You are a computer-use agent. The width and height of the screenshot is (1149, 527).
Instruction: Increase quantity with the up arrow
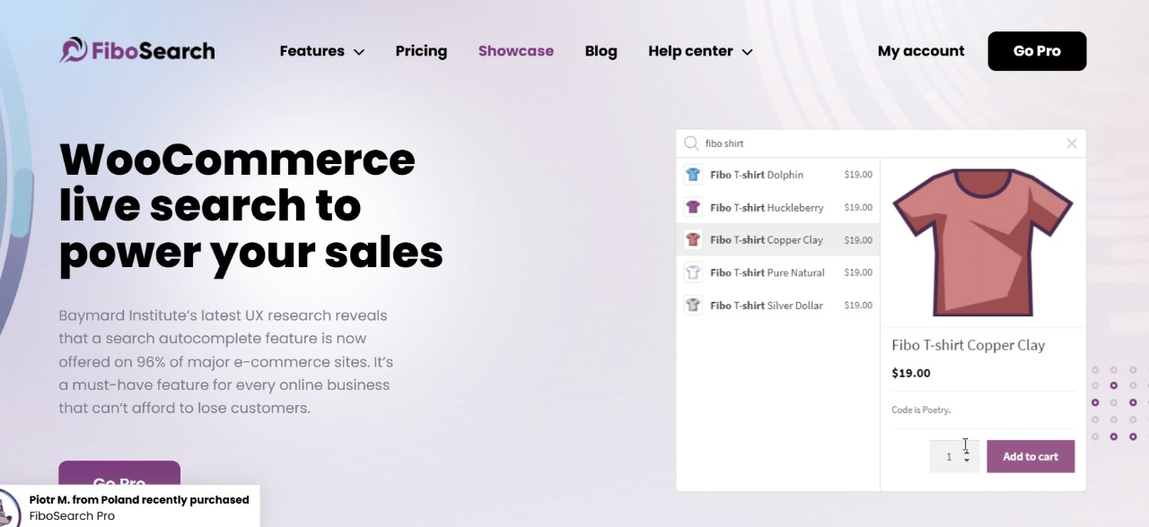click(x=967, y=451)
